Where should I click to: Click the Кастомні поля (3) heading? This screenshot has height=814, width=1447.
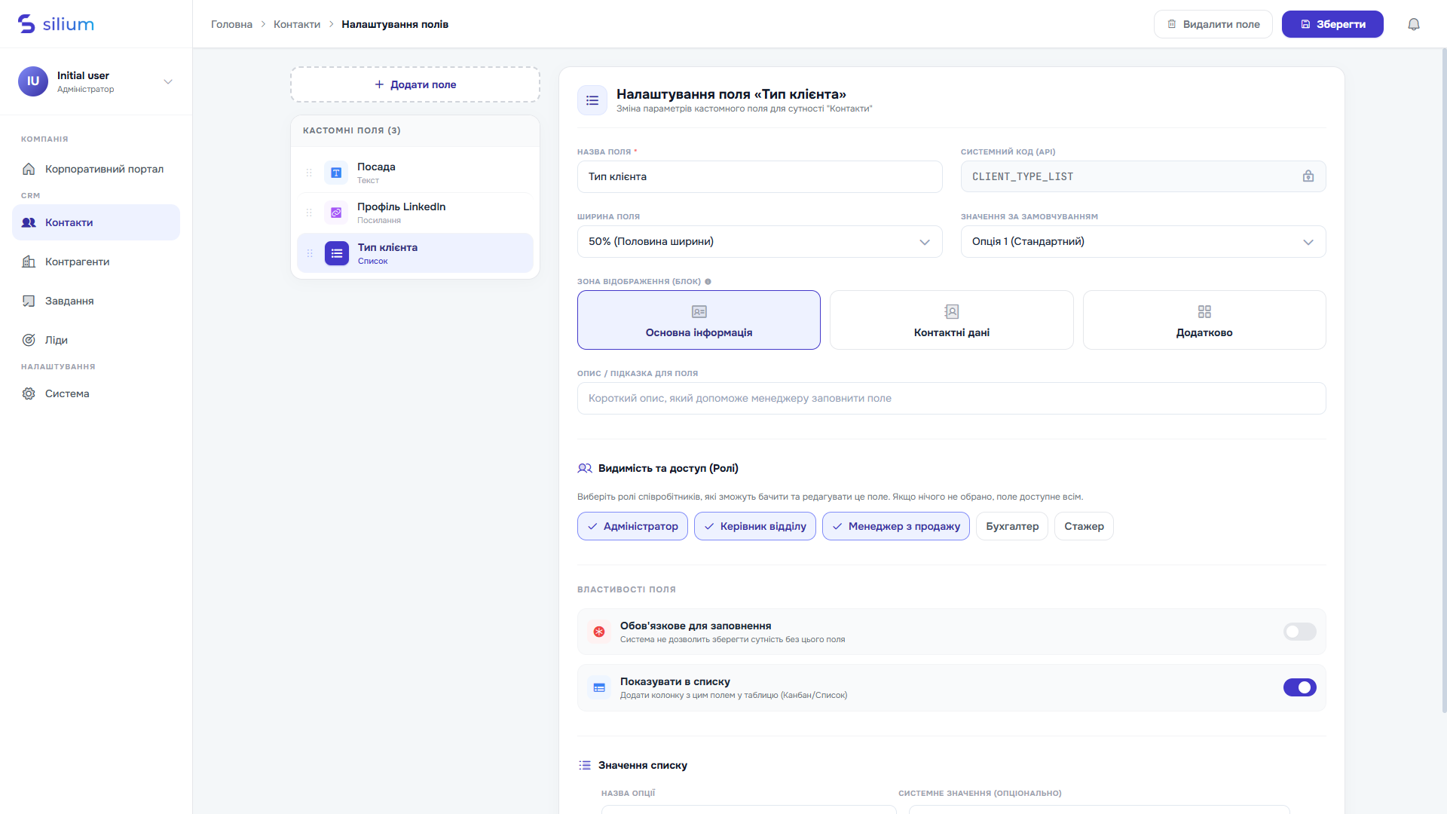tap(352, 130)
